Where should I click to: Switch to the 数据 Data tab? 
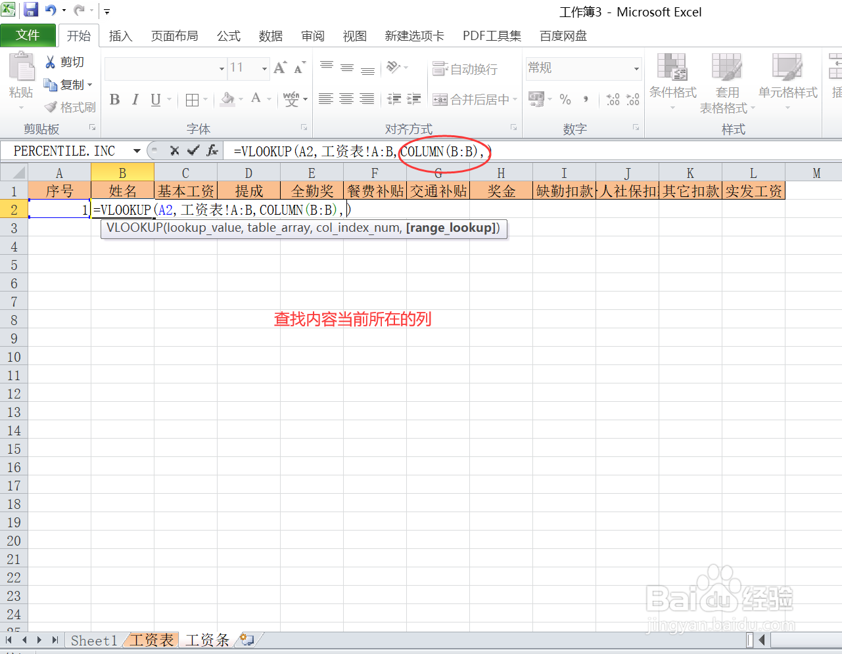(x=271, y=36)
